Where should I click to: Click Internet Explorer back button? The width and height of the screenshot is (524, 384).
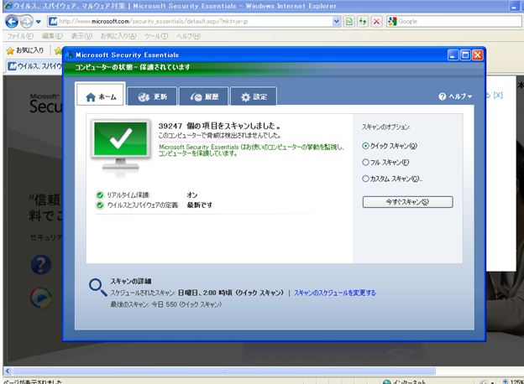12,22
